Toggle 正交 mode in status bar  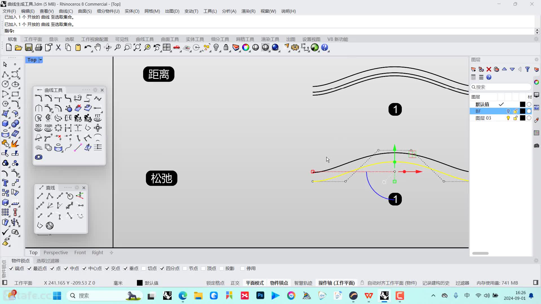click(235, 283)
